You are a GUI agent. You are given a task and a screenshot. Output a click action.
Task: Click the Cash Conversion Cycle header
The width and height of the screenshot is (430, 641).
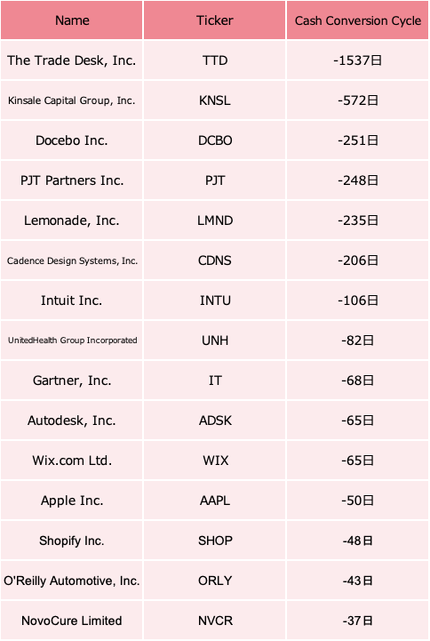pos(357,20)
